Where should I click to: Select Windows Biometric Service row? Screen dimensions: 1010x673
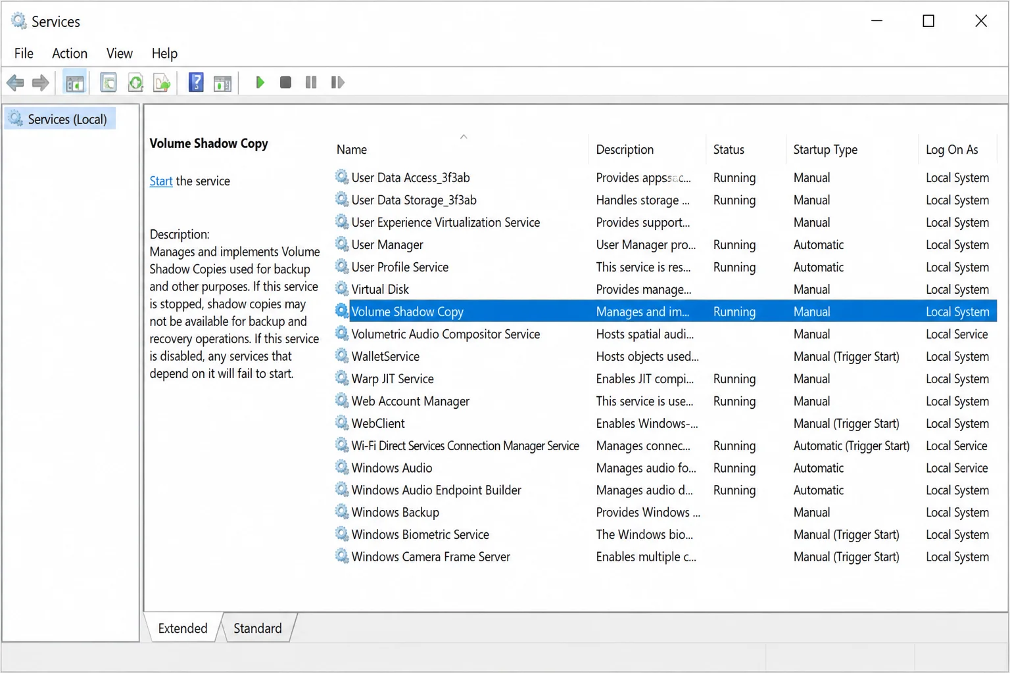click(x=665, y=534)
